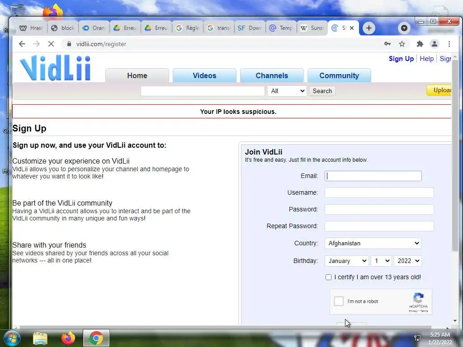This screenshot has width=463, height=347.
Task: Launch Firefox from the taskbar
Action: (x=68, y=338)
